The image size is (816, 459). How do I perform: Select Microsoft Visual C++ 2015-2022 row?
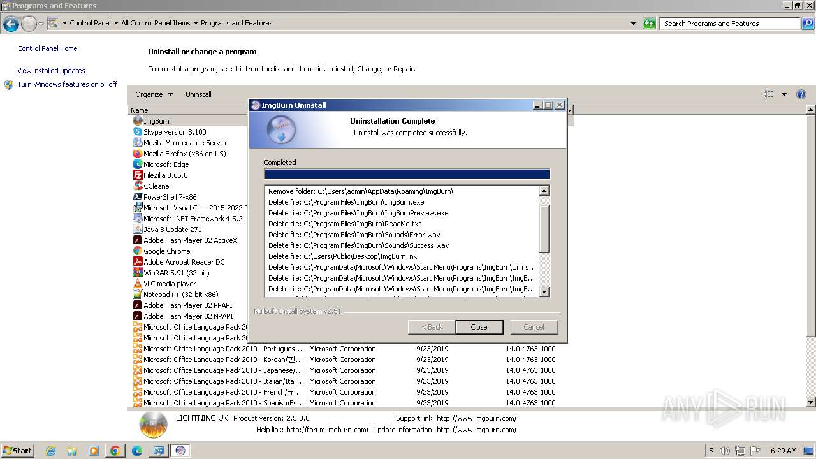(190, 208)
